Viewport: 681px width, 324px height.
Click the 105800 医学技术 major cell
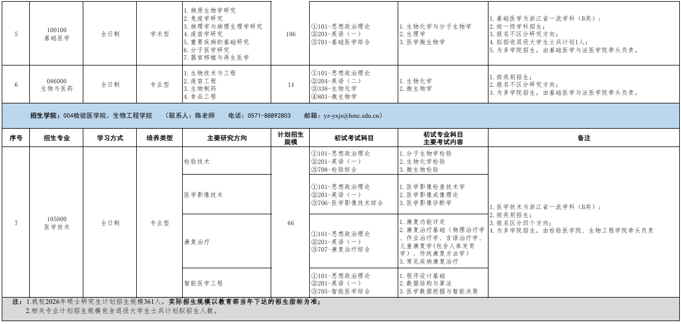pos(57,223)
